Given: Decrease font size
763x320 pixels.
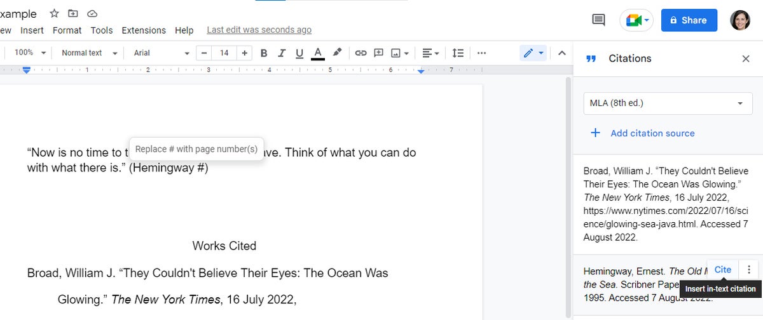Looking at the screenshot, I should point(204,53).
